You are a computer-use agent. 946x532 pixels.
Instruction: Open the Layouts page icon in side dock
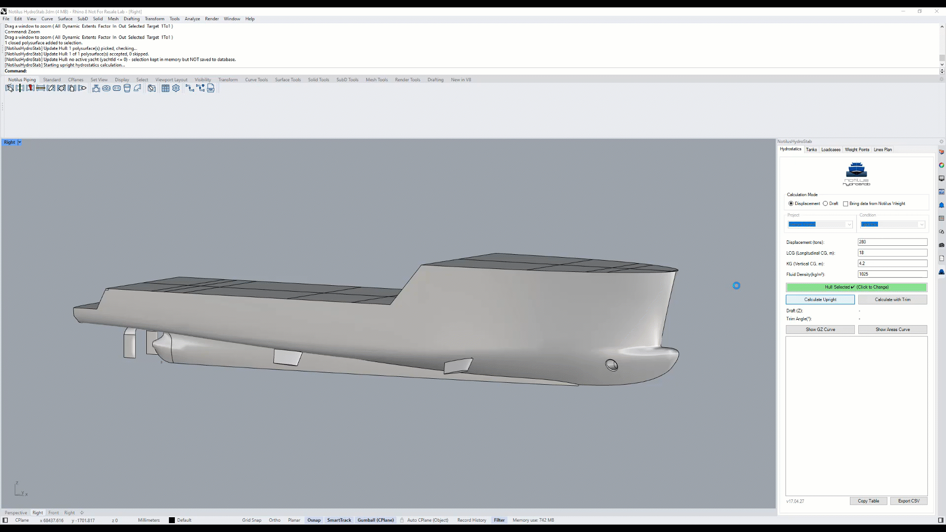click(941, 258)
